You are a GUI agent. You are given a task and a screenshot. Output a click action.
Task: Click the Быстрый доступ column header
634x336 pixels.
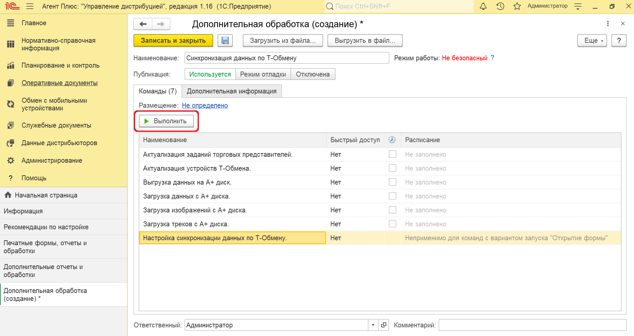355,140
